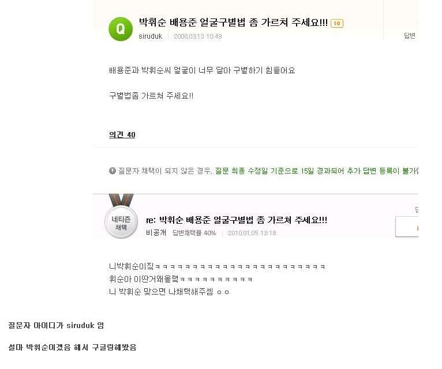The height and width of the screenshot is (369, 442).
Task: Click the partially visible button beside the answer
Action: click(407, 227)
